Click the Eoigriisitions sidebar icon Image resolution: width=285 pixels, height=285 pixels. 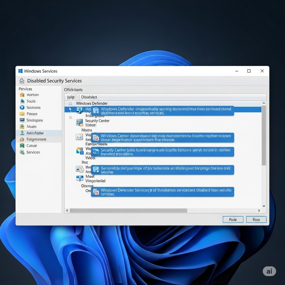[22, 139]
